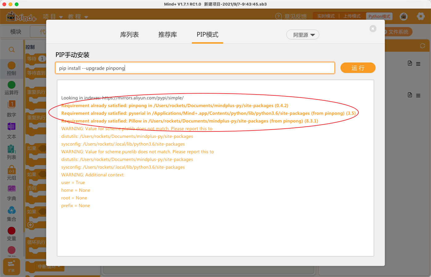Switch to 实时模式

pos(326,16)
